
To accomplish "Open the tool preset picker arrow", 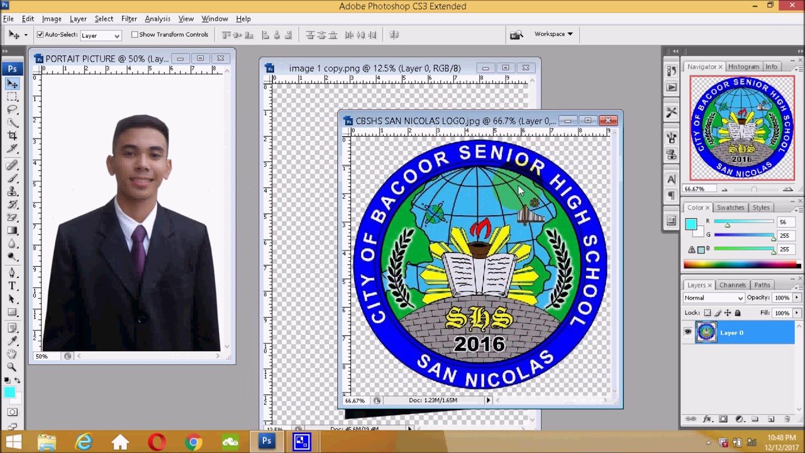I will [26, 35].
